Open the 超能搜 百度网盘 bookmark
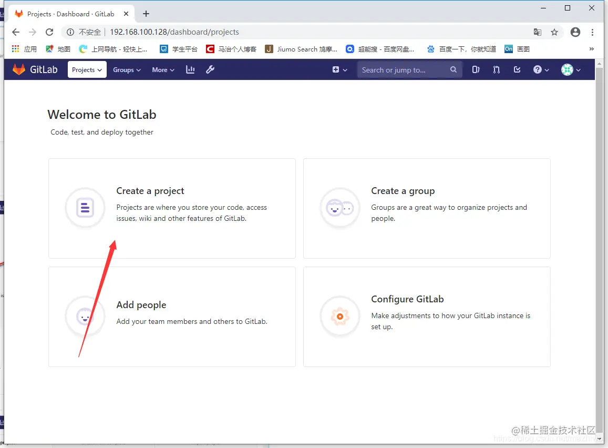The image size is (608, 448). pos(380,49)
